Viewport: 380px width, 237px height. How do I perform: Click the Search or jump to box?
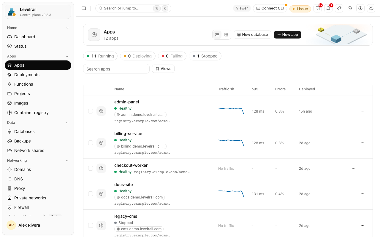click(x=133, y=8)
